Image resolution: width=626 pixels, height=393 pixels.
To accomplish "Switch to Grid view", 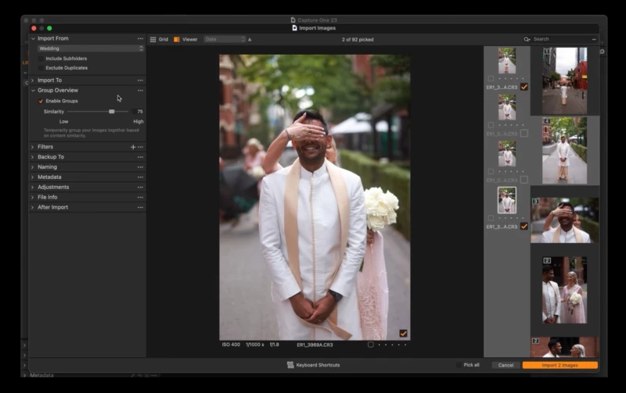I will point(159,39).
